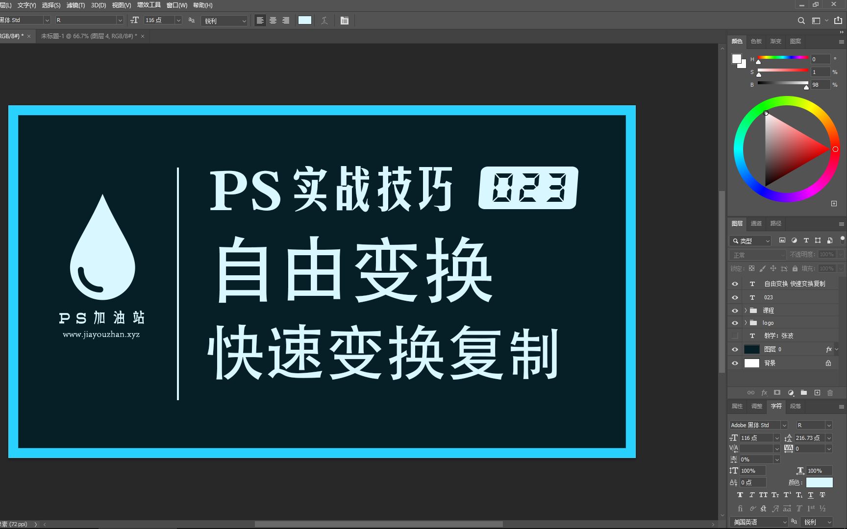Image resolution: width=847 pixels, height=529 pixels.
Task: Open the create adjustment layer icon
Action: tap(791, 393)
